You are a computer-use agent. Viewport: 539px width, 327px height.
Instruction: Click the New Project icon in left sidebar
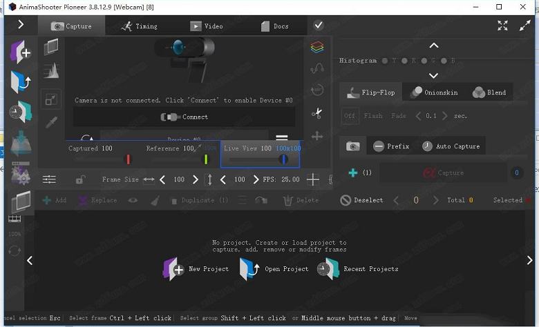pyautogui.click(x=20, y=52)
